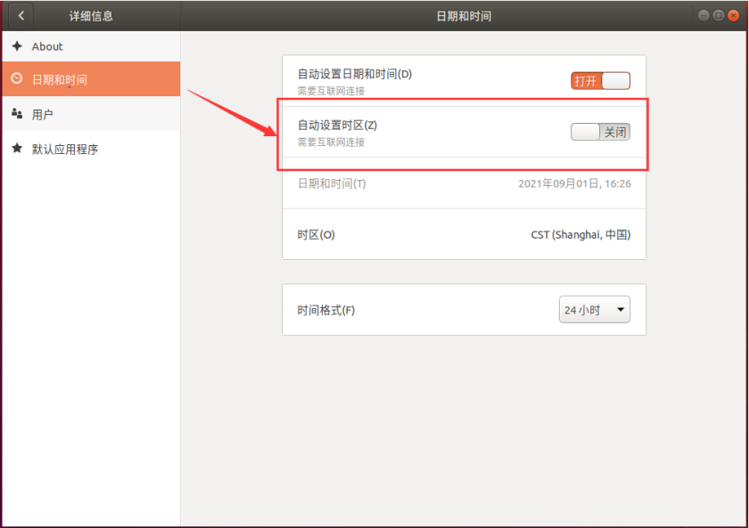
Task: Open the 24 小时 time format dropdown
Action: click(594, 310)
